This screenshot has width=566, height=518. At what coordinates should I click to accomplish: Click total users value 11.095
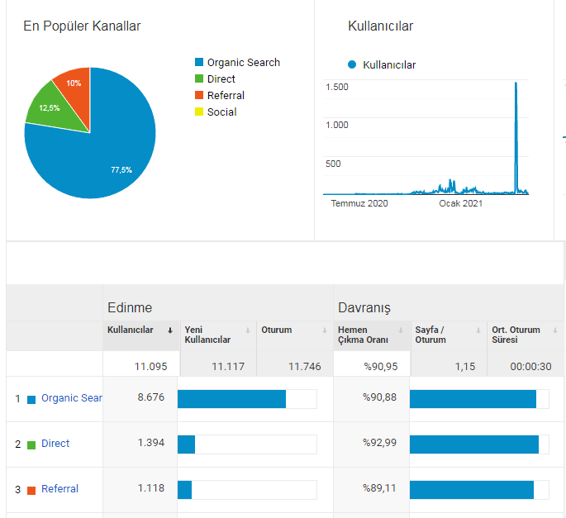point(151,367)
